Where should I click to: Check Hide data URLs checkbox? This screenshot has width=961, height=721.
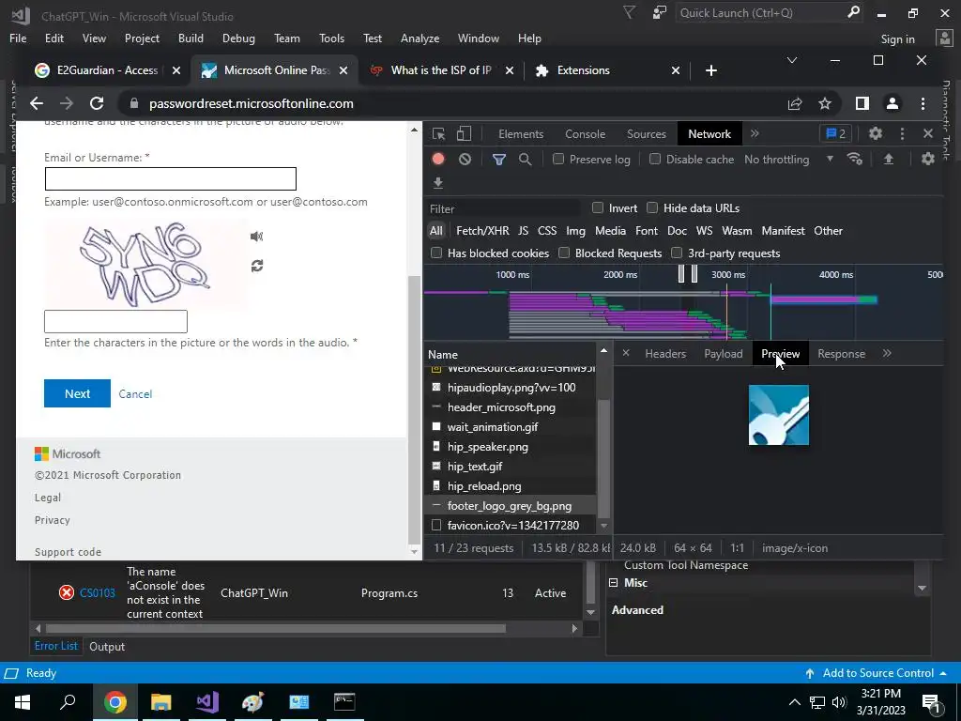tap(652, 207)
